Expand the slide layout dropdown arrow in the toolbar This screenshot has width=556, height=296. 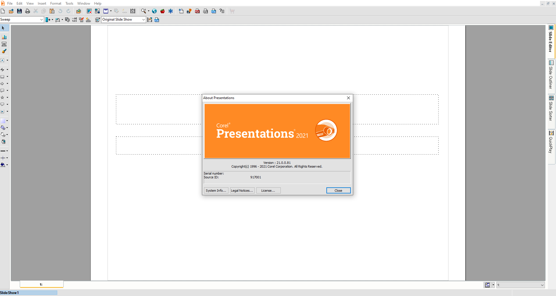[x=111, y=11]
